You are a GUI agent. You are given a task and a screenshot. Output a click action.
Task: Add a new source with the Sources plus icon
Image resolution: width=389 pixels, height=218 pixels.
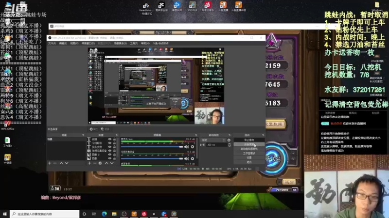(x=89, y=163)
